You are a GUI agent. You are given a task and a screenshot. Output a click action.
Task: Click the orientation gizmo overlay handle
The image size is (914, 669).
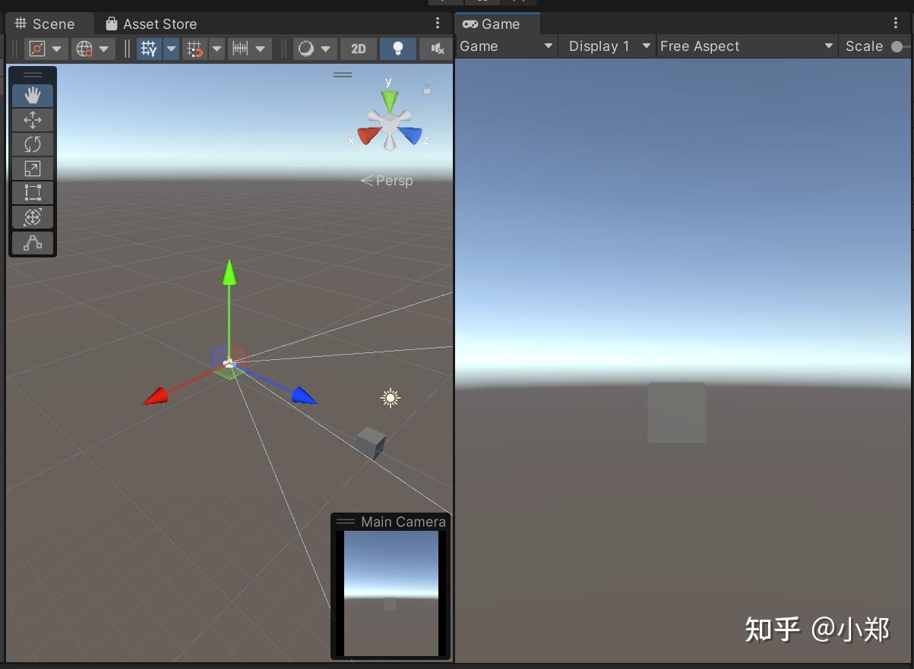(x=343, y=74)
